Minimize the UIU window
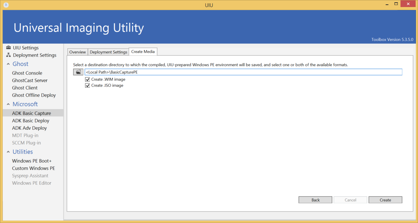 click(387, 4)
